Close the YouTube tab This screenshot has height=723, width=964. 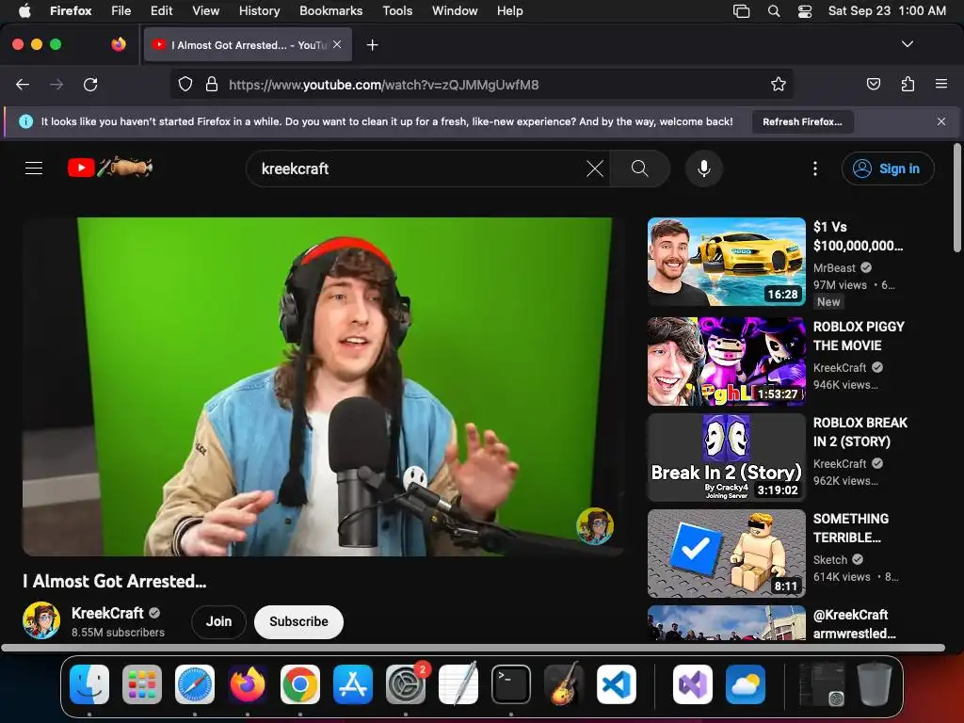(x=337, y=44)
